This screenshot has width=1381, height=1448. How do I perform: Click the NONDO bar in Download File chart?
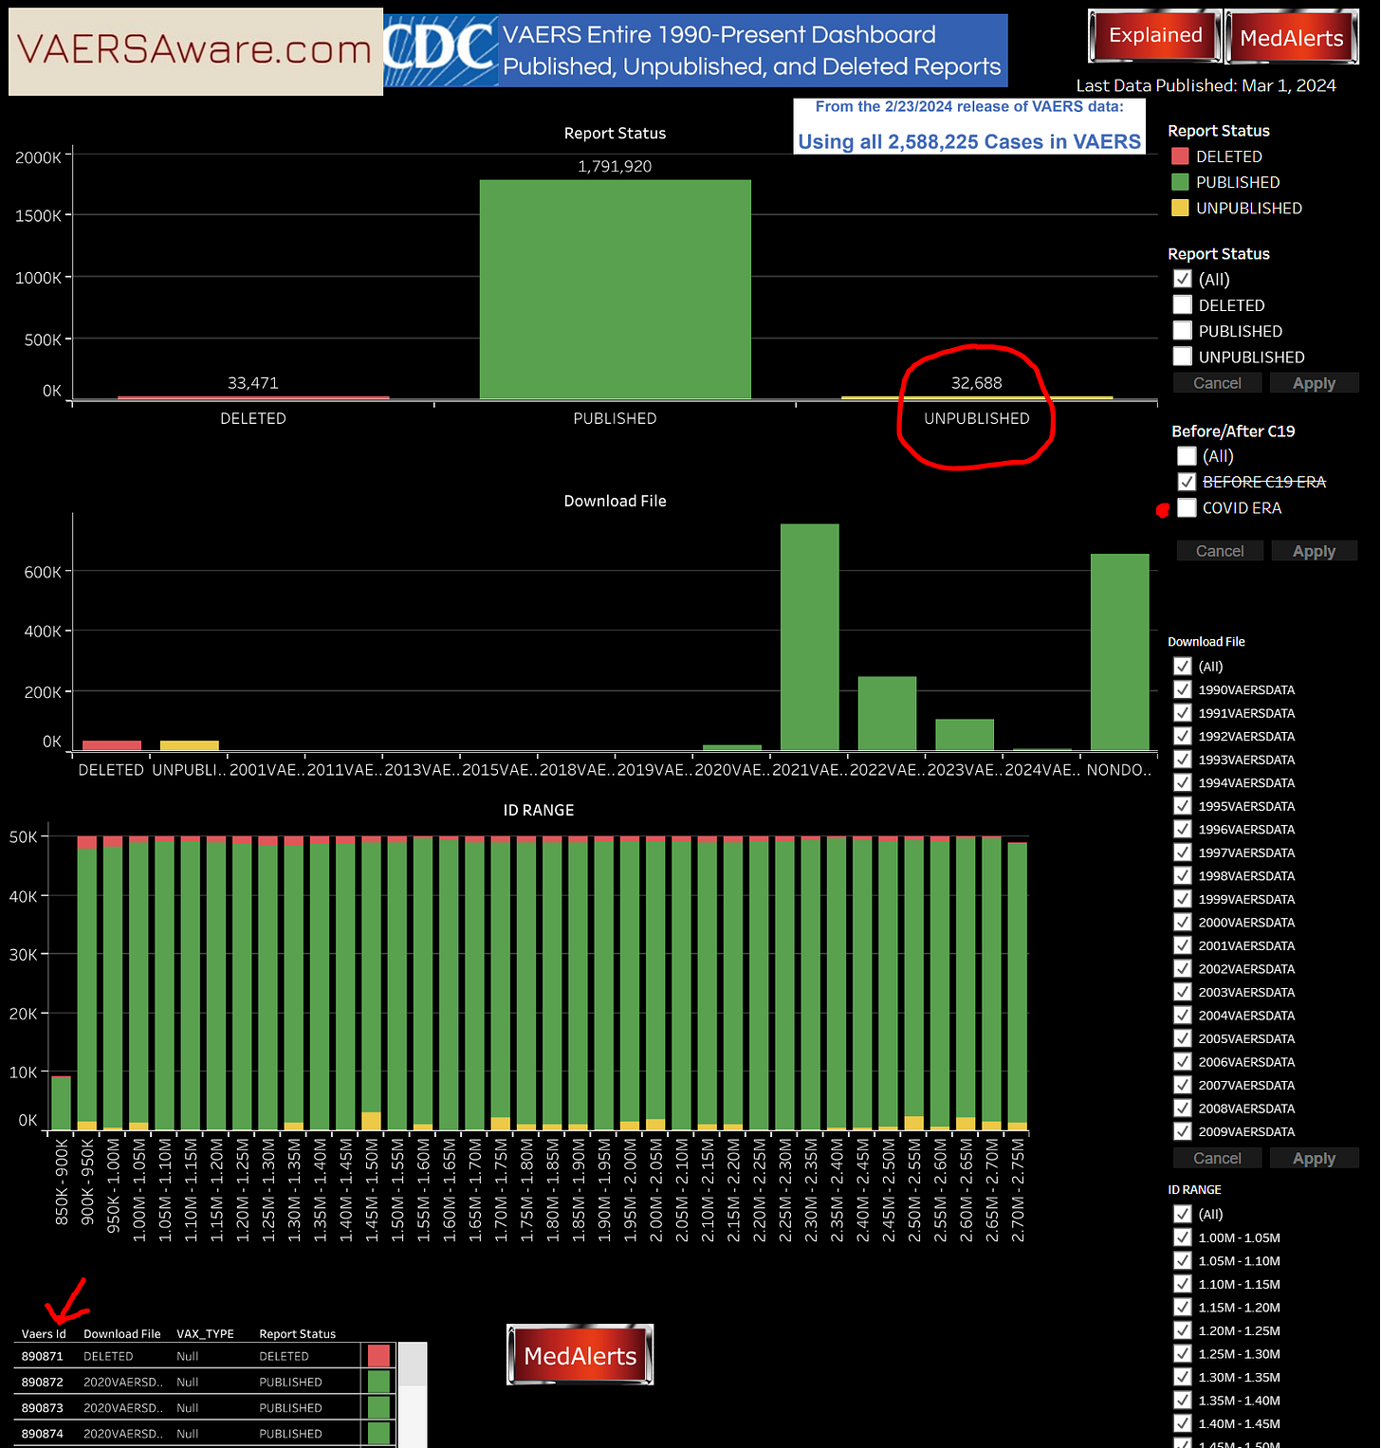pyautogui.click(x=1119, y=652)
